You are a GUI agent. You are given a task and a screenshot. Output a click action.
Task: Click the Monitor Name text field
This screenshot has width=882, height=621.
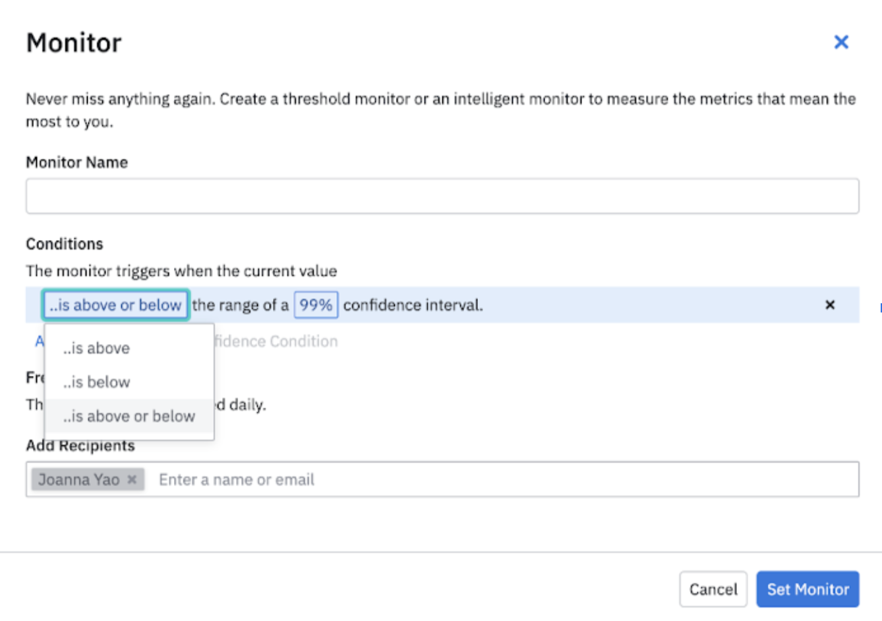click(x=442, y=196)
